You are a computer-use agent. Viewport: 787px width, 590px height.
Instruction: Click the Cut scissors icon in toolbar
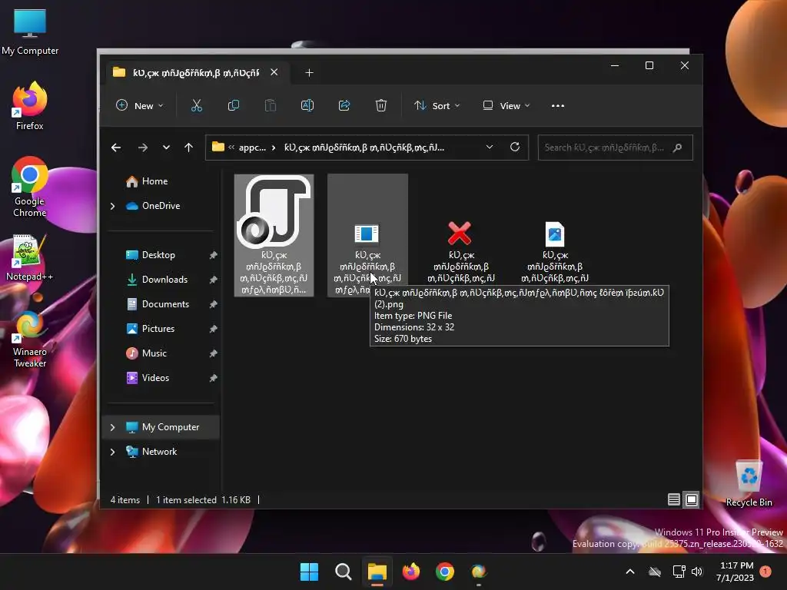196,105
